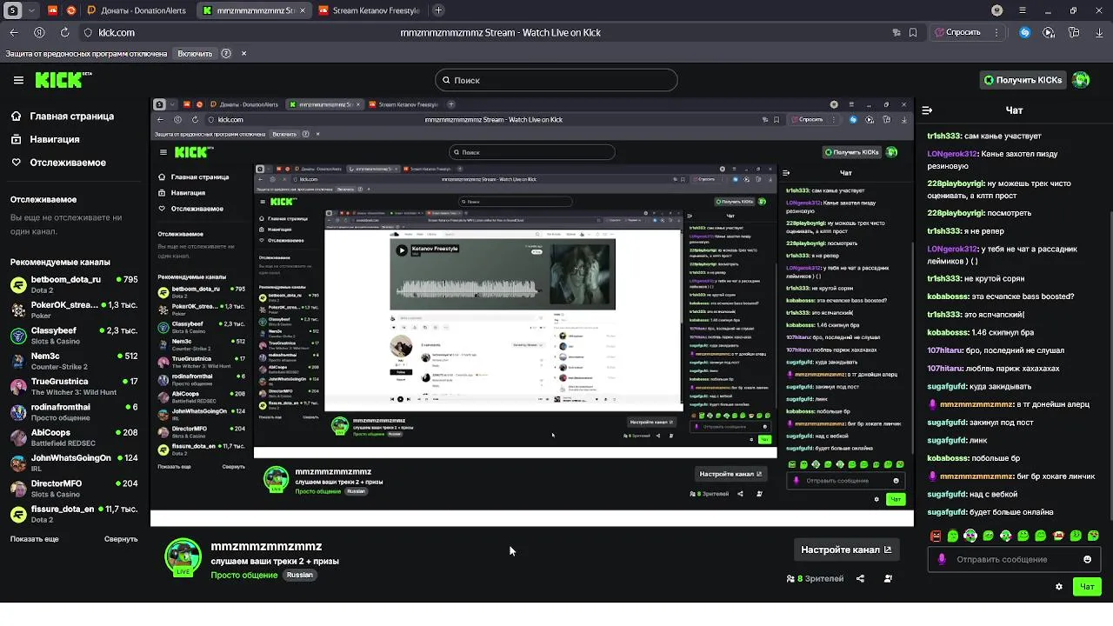Screen dimensions: 1113x626
Task: Click the streamer avatar with LIVE badge
Action: click(x=183, y=557)
